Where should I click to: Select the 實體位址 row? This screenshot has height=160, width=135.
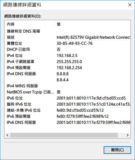tap(67, 44)
